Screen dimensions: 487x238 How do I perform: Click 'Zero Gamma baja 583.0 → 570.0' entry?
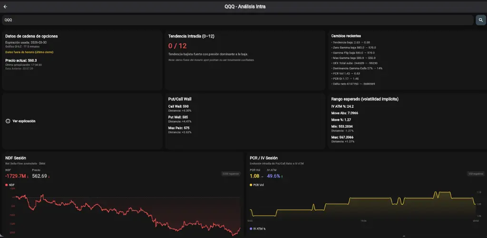pyautogui.click(x=354, y=48)
